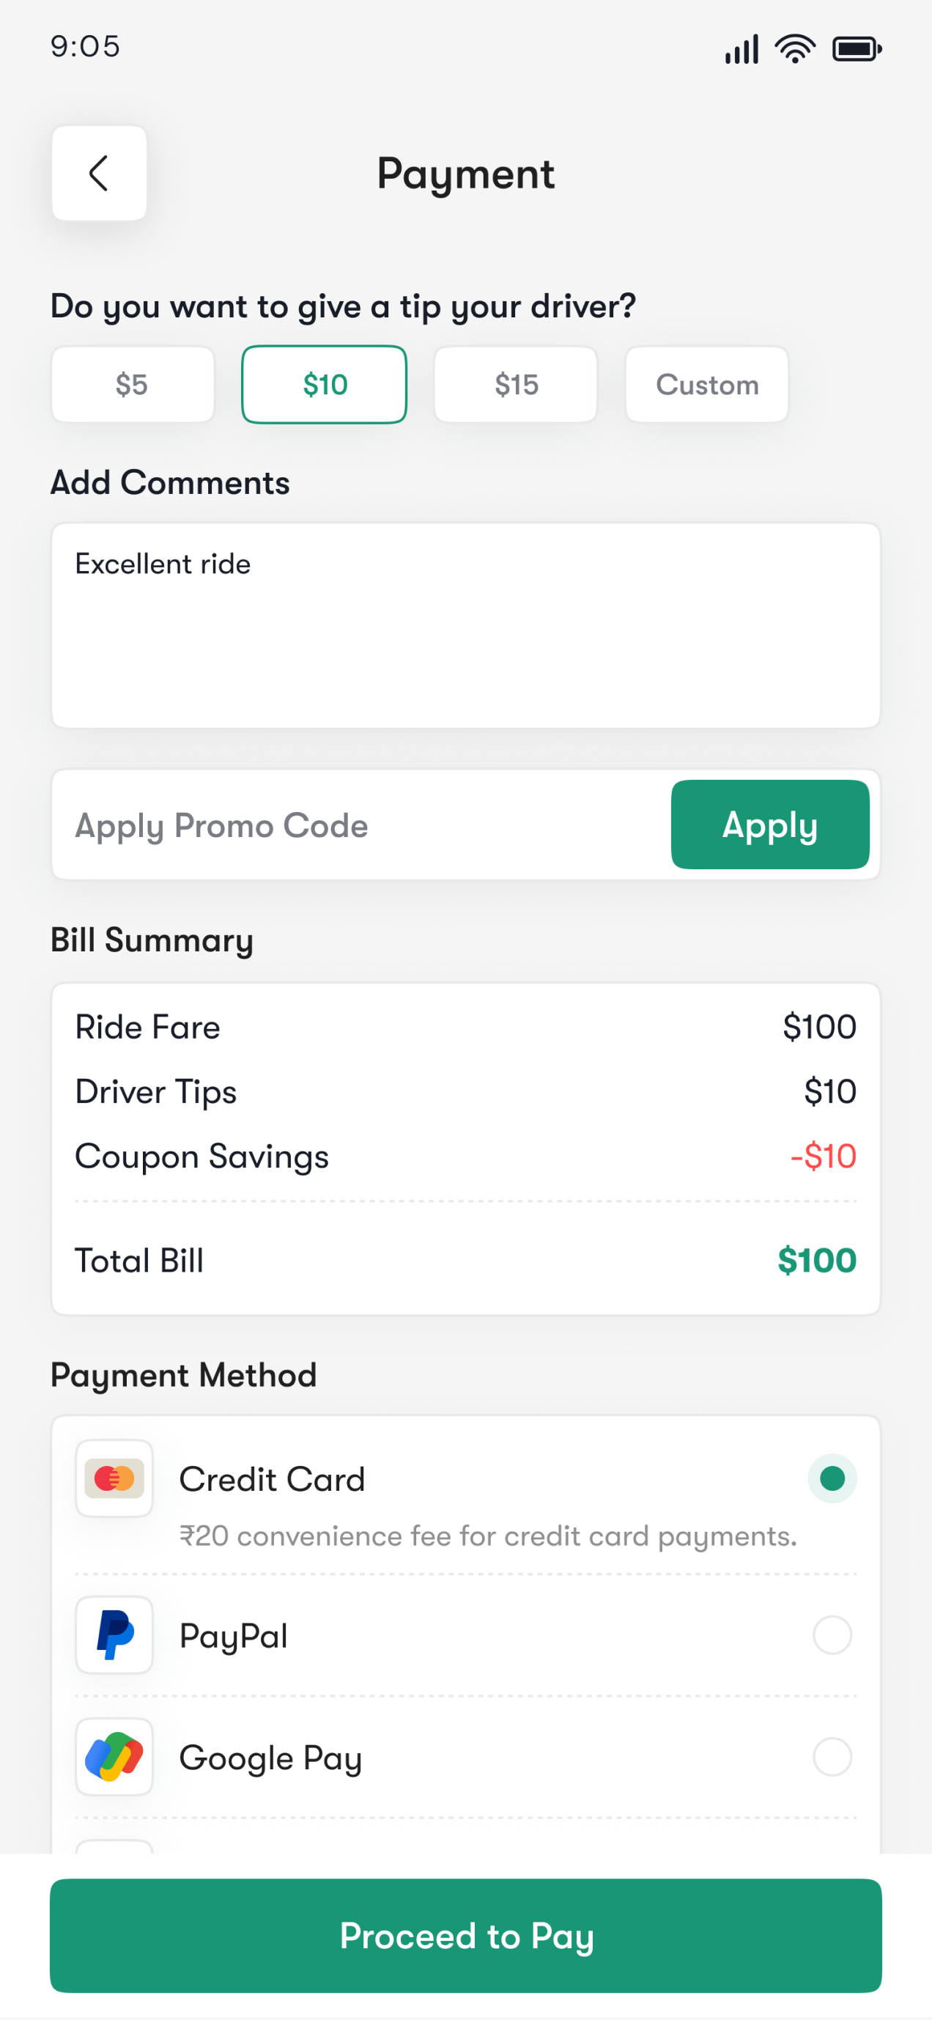Tap the Wi-Fi status icon

794,48
